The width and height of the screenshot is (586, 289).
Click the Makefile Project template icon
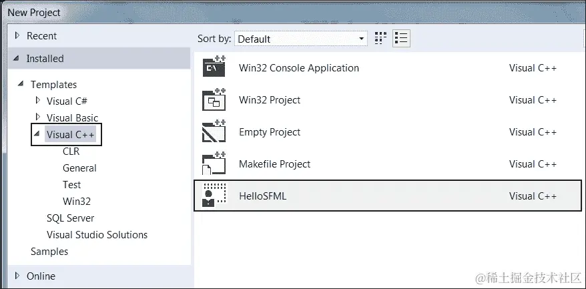tap(214, 164)
